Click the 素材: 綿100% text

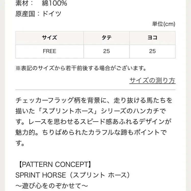pyautogui.click(x=41, y=4)
